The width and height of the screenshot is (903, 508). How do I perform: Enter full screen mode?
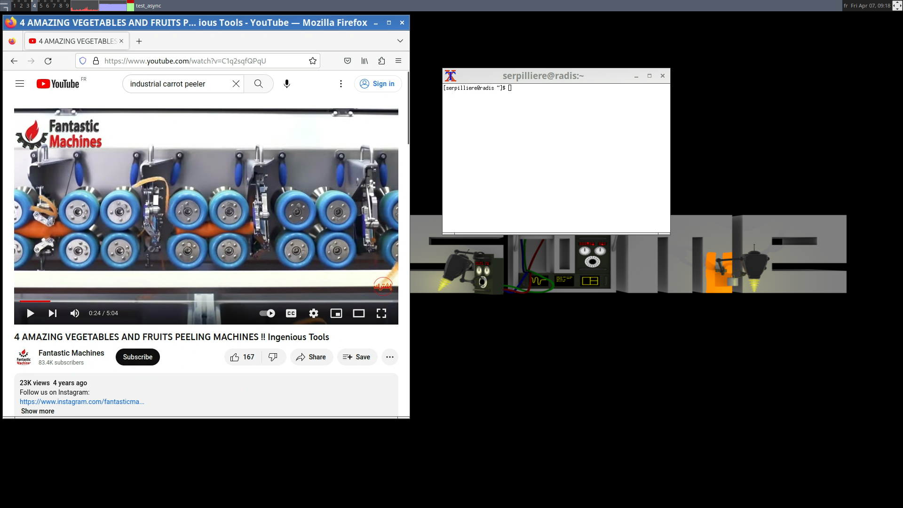381,313
